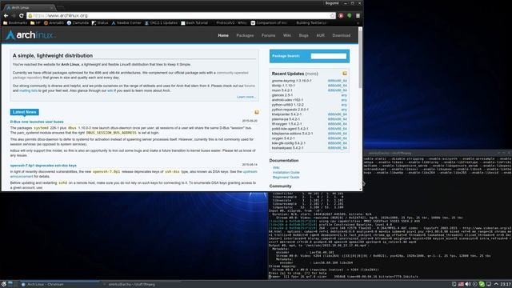Open the Bookmarks folder in bookmarks bar
The width and height of the screenshot is (512, 288).
click(15, 23)
